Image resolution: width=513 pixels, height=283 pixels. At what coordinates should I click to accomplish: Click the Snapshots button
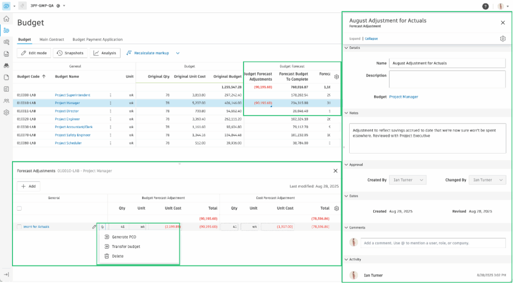point(70,53)
